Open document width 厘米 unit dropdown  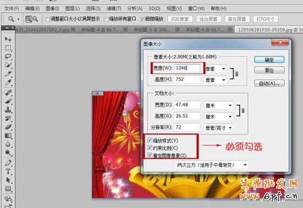tap(218, 105)
